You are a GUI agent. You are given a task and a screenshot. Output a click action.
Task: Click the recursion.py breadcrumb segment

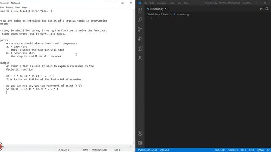pos(183,14)
